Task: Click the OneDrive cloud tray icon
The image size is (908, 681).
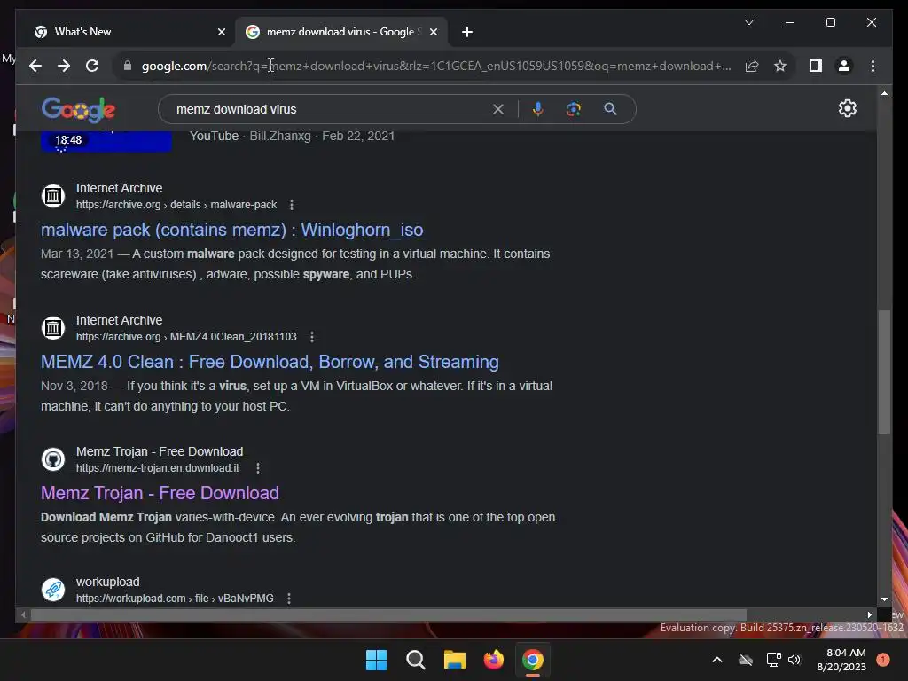Action: [x=746, y=660]
